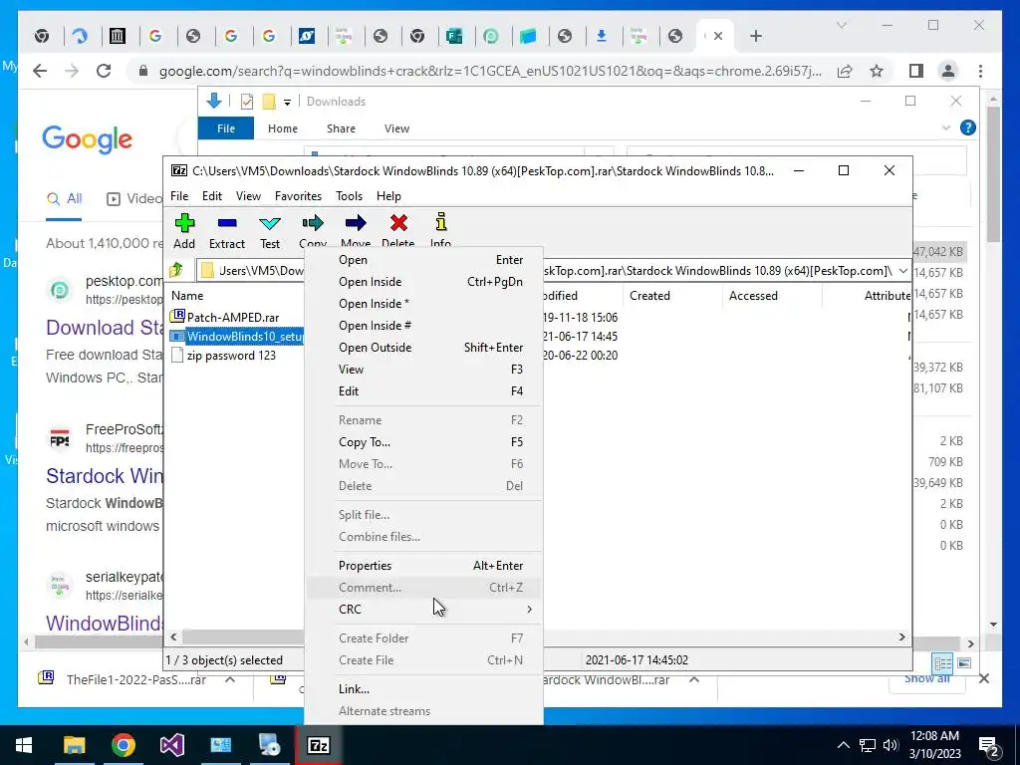Expand TheFile1-2022 download item chevron
This screenshot has height=765, width=1020.
(230, 679)
